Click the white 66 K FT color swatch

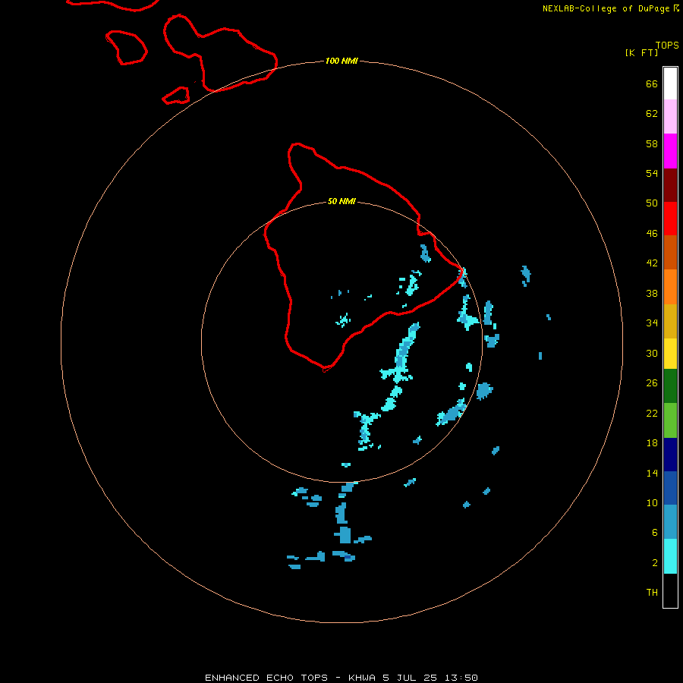point(670,83)
